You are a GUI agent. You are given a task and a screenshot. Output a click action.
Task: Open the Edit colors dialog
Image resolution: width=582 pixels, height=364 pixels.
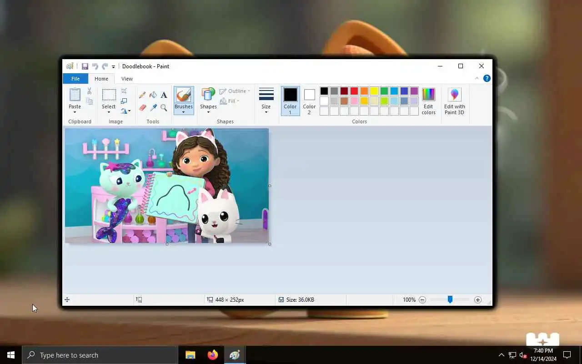click(428, 101)
